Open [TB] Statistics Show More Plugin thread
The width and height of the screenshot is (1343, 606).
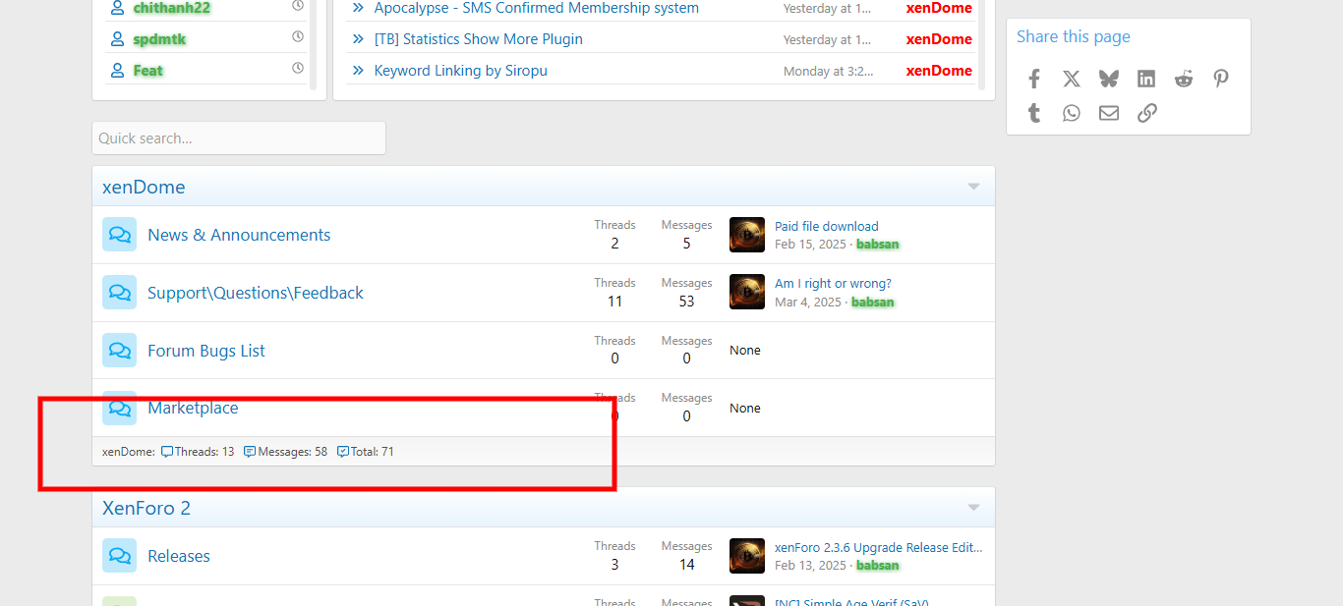click(479, 39)
